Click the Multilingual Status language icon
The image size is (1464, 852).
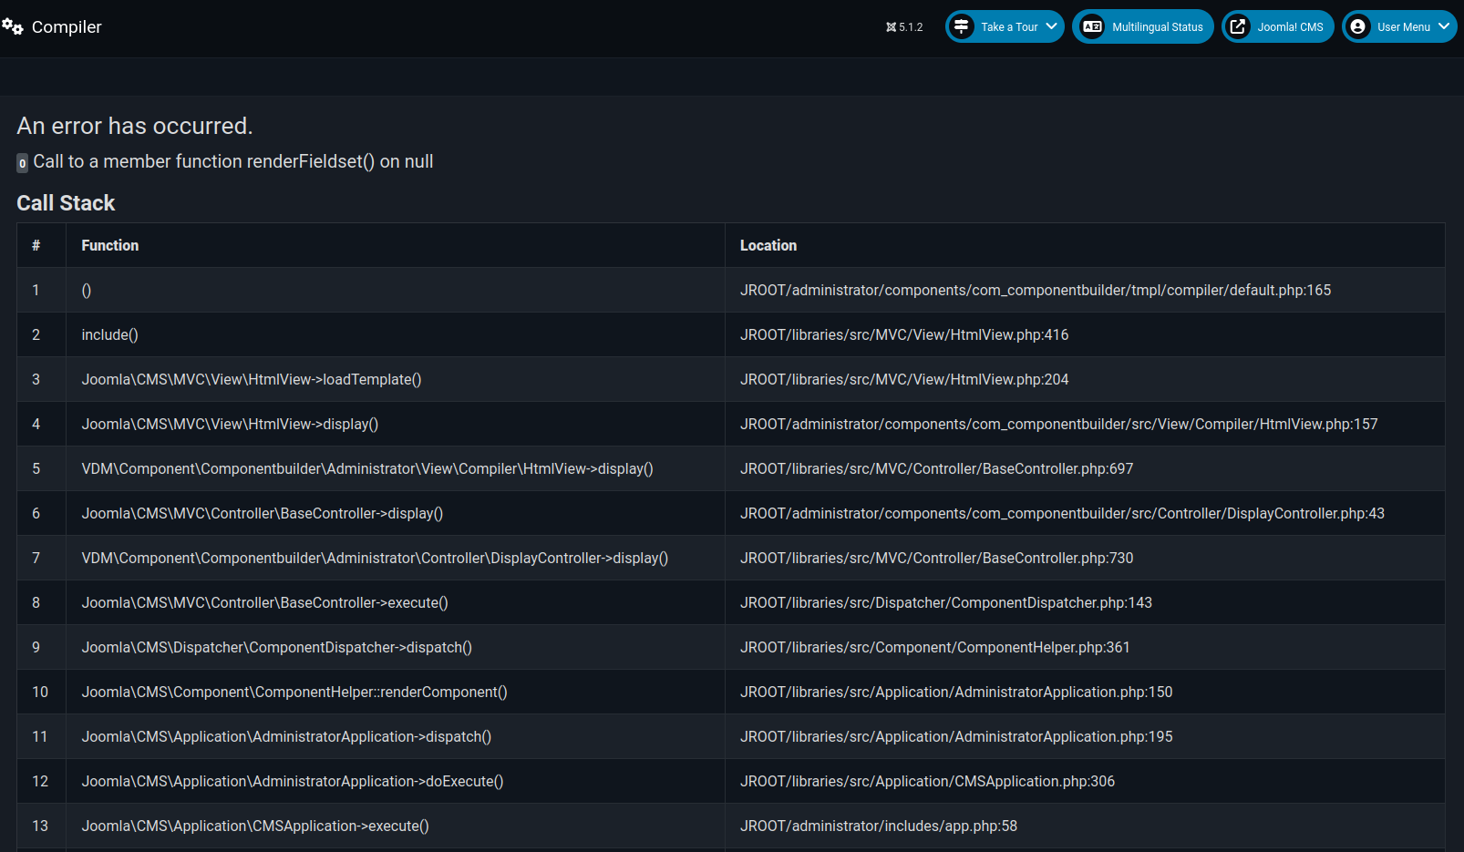[1092, 26]
